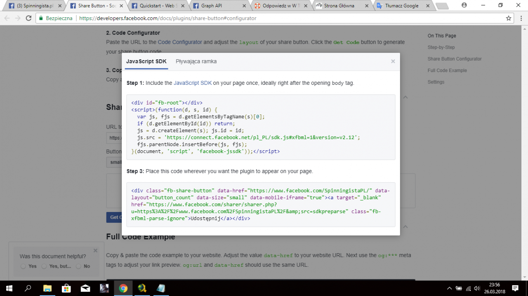Open the Mail app from the taskbar
Screen dimensions: 528x296
tap(85, 288)
